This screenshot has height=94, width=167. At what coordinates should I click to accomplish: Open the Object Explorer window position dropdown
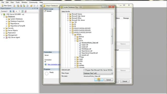pyautogui.click(x=33, y=8)
